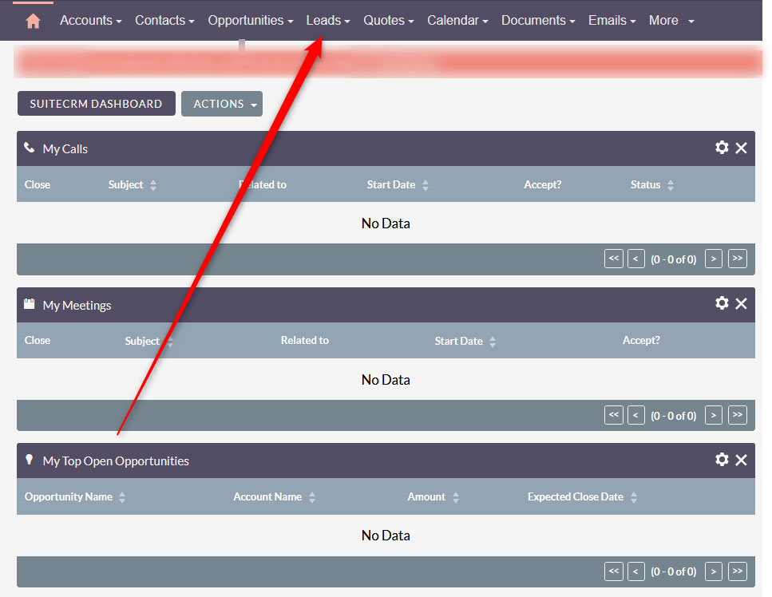Open the My Meetings panel settings gear
This screenshot has width=772, height=597.
pyautogui.click(x=722, y=304)
